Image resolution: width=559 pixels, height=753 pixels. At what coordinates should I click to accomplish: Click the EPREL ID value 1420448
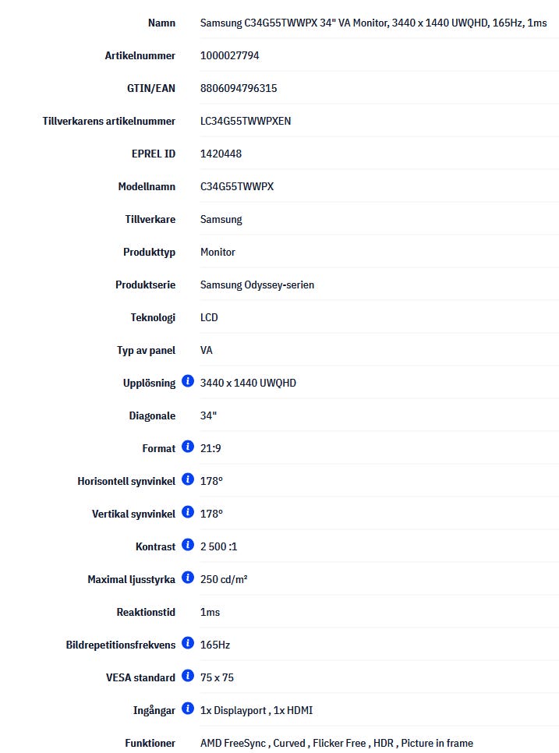click(221, 154)
